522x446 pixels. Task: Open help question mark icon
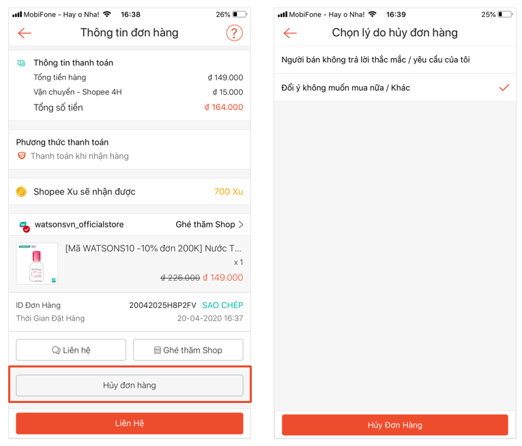click(x=234, y=33)
